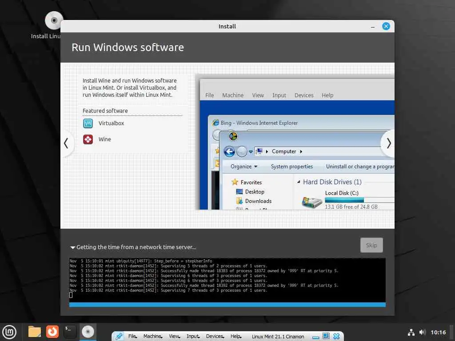Open the volume tray icon

[423, 332]
